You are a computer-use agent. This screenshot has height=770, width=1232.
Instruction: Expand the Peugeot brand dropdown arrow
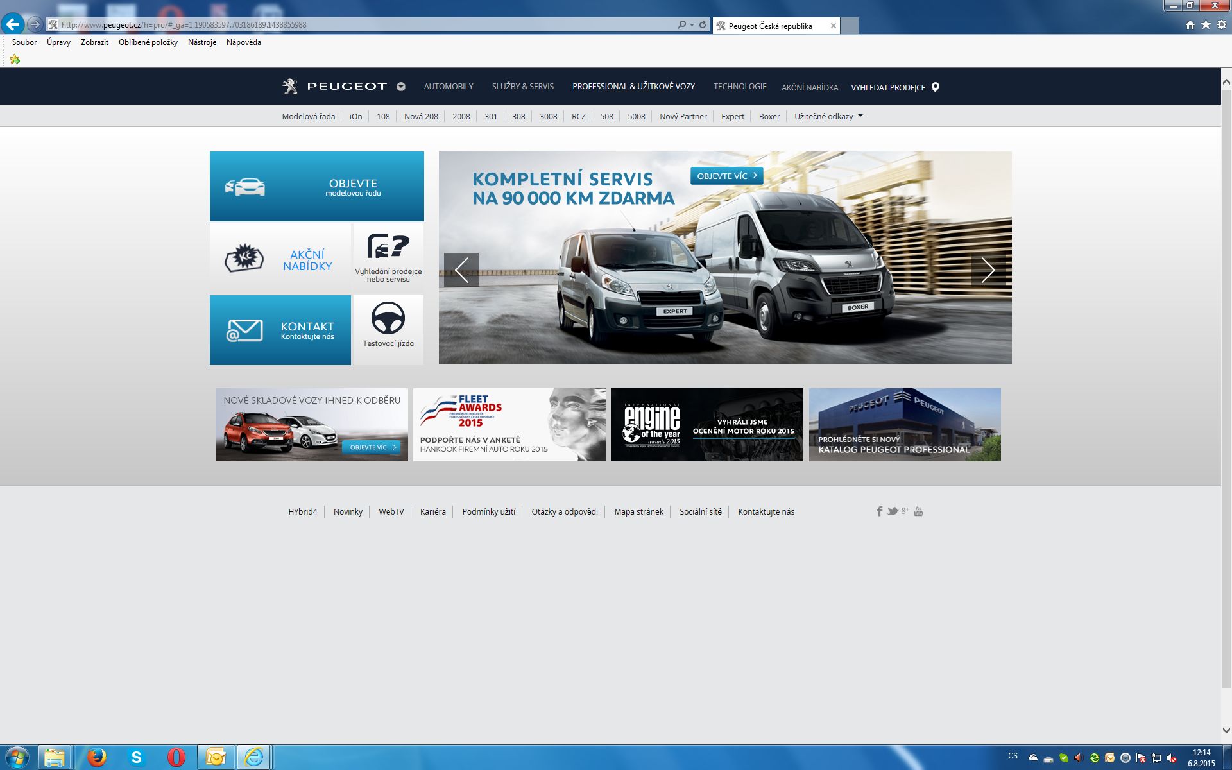pos(401,87)
